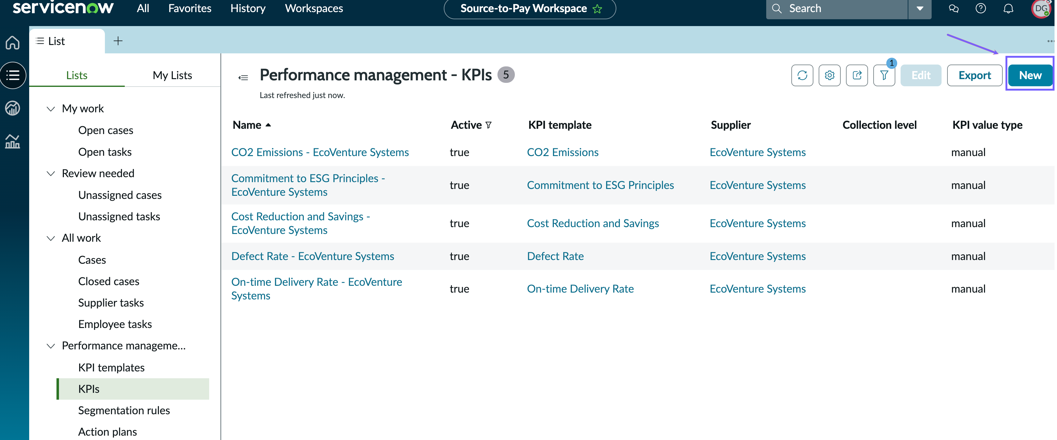Viewport: 1057px width, 440px height.
Task: Click 'manual' in CO2 Emissions row
Action: coord(968,152)
